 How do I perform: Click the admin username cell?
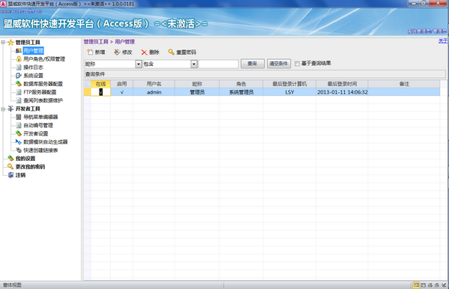[154, 92]
